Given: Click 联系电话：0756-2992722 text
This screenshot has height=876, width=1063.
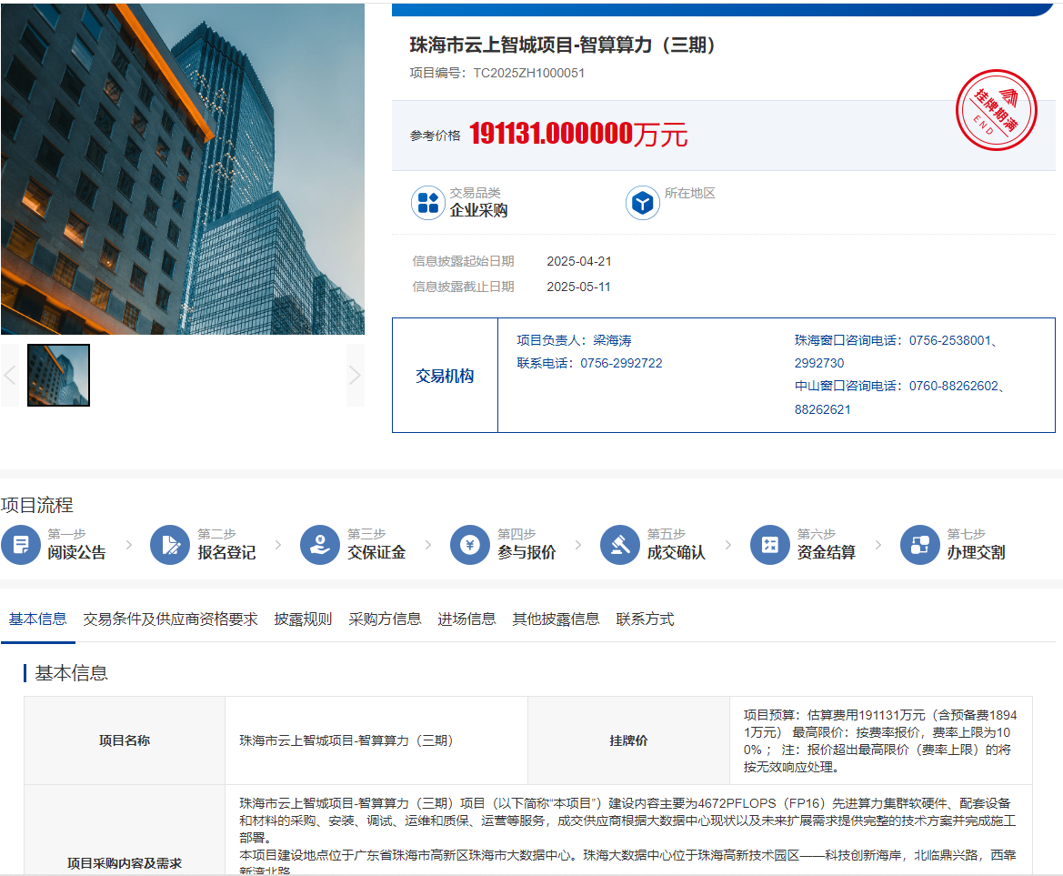Looking at the screenshot, I should [x=590, y=364].
